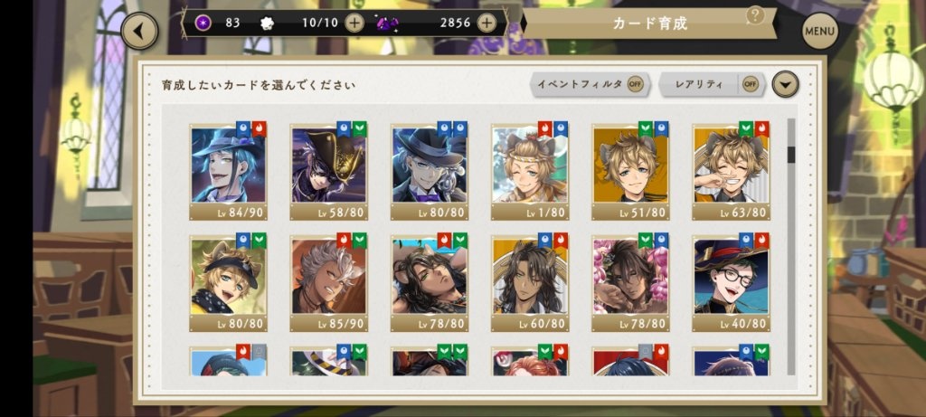Add stamina with plus beside 10/10

point(354,23)
